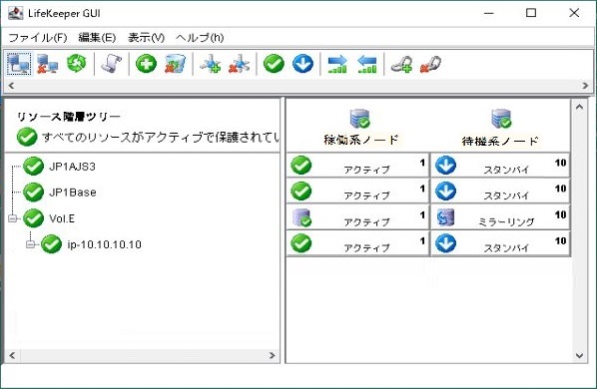Click JP1AJS3 green check status icon in tree
This screenshot has height=389, width=597.
34,167
